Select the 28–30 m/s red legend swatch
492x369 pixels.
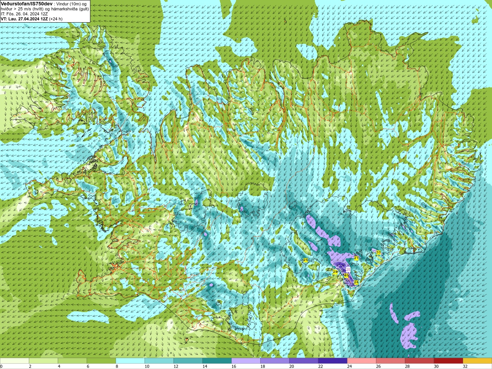[x=419, y=361]
